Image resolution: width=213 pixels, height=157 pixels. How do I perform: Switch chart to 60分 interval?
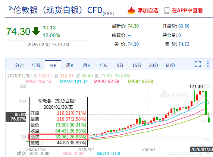(x=170, y=65)
